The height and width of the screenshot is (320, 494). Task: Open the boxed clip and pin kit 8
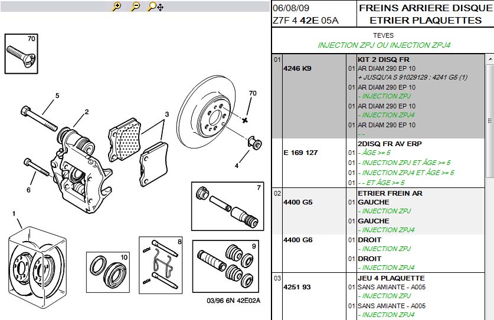click(161, 265)
